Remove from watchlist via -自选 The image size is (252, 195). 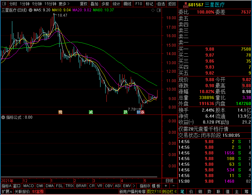pyautogui.click(x=161, y=4)
